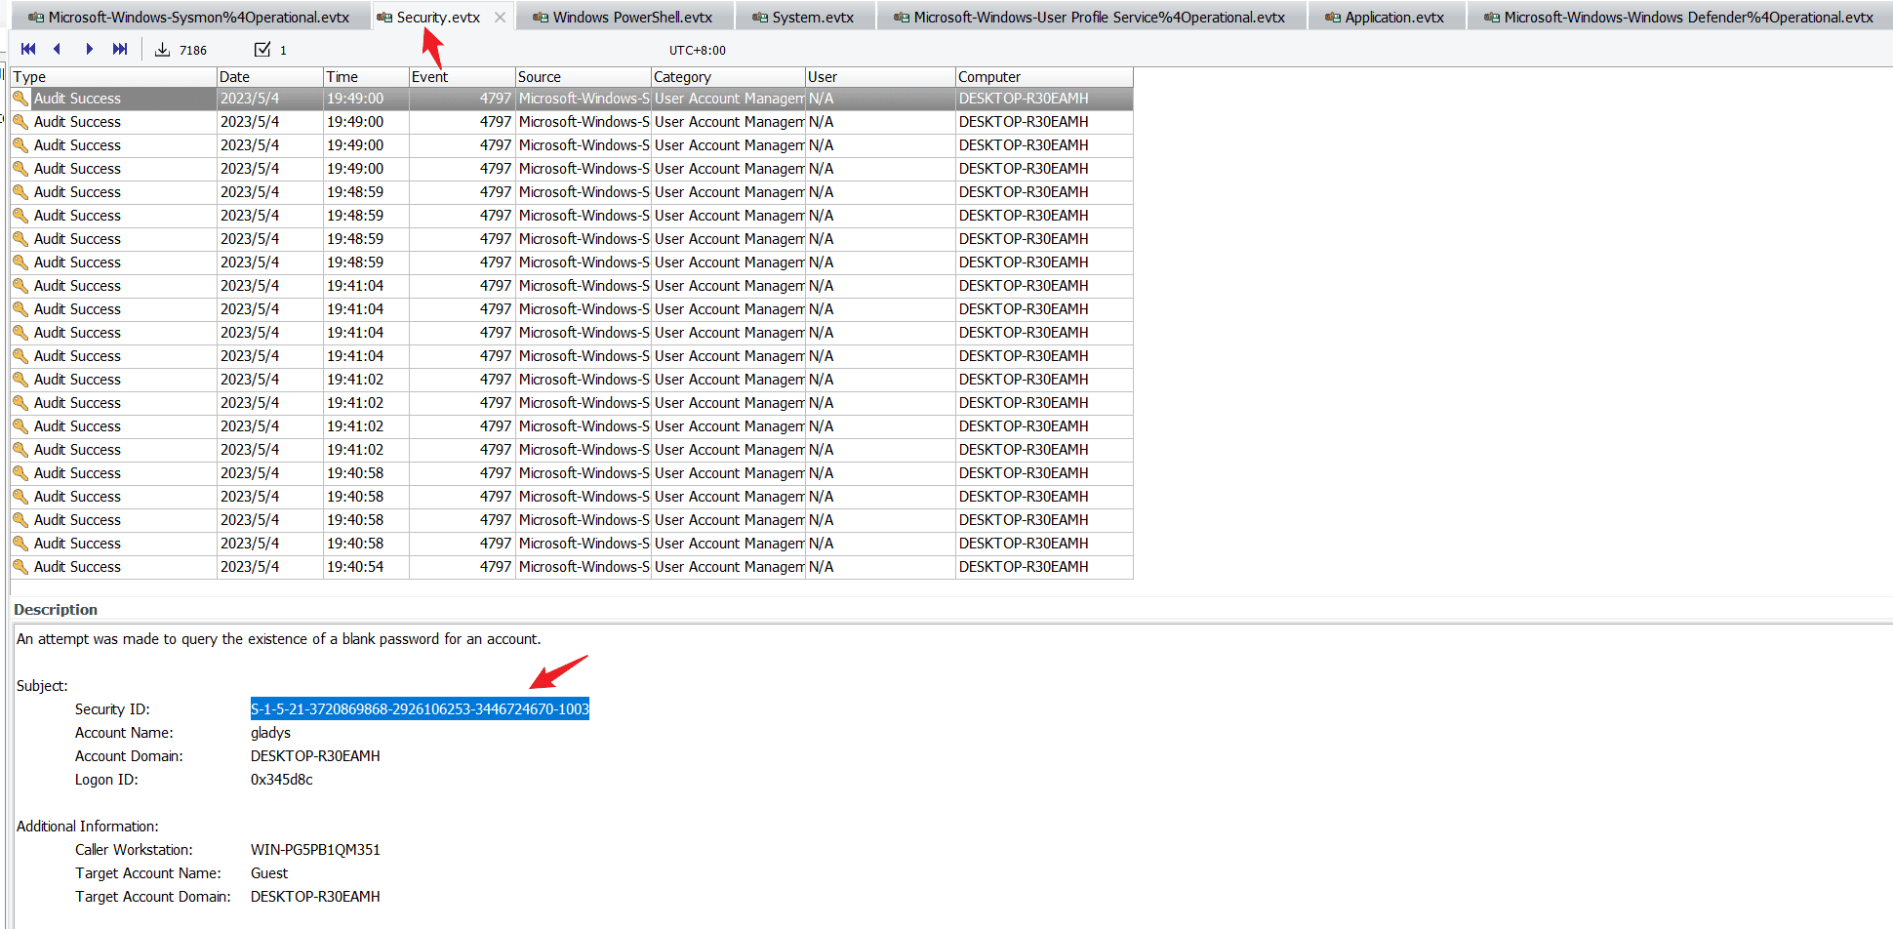1893x929 pixels.
Task: Toggle the checked-events checkbox icon
Action: pyautogui.click(x=262, y=50)
